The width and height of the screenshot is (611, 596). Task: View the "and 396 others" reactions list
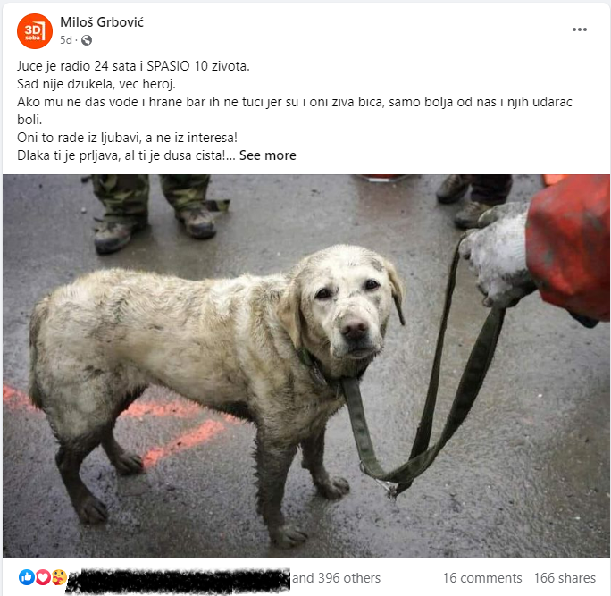click(336, 577)
